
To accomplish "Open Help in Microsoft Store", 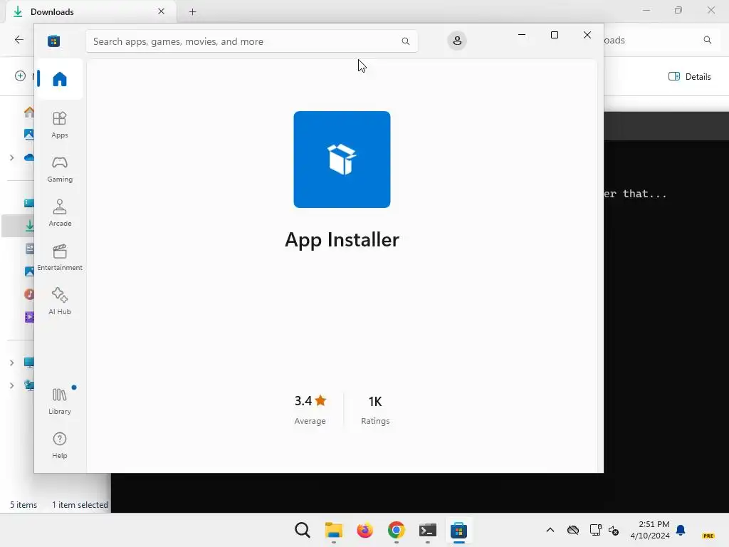I will 60,445.
